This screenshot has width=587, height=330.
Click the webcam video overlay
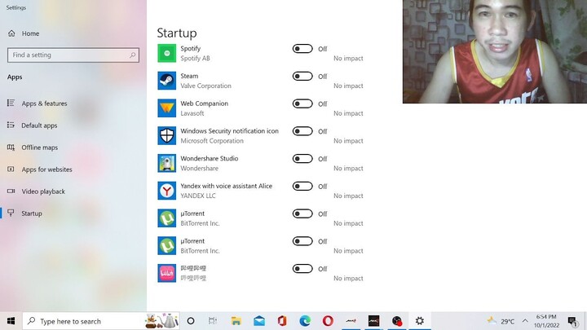495,51
